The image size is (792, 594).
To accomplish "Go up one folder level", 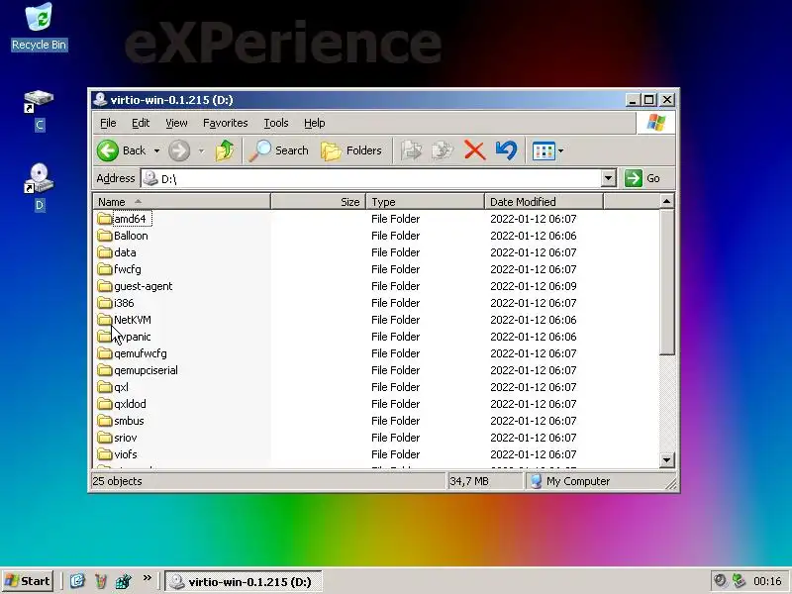I will (225, 150).
